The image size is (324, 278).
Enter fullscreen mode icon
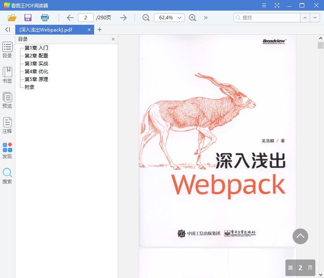[x=277, y=6]
